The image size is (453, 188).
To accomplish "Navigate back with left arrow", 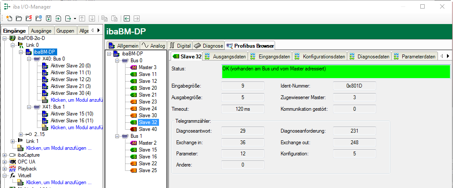I will [x=127, y=18].
